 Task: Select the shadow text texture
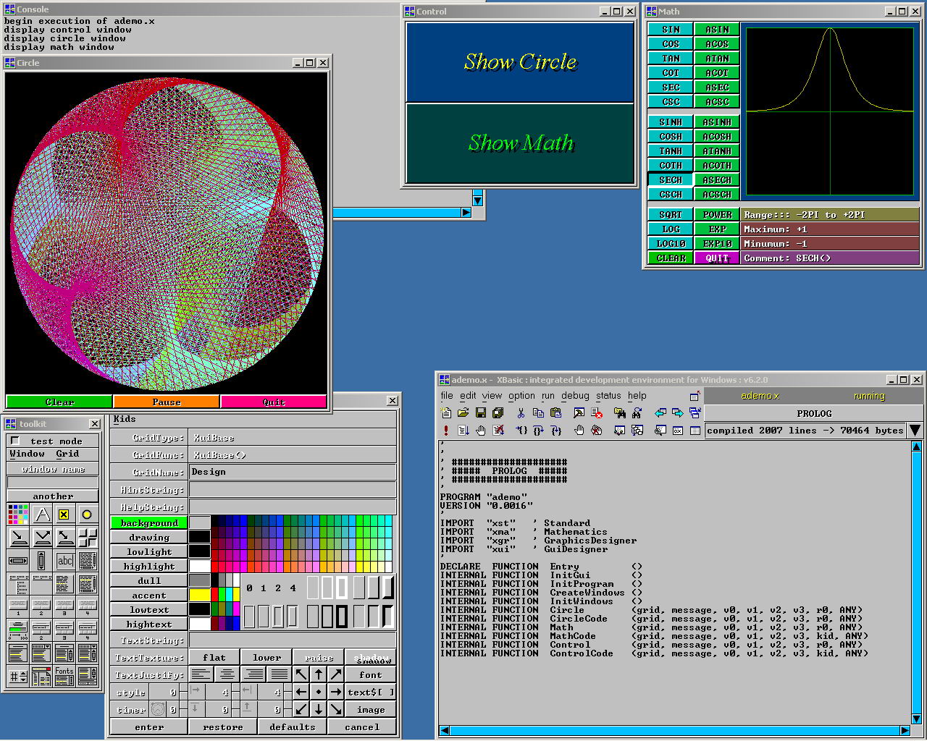371,657
